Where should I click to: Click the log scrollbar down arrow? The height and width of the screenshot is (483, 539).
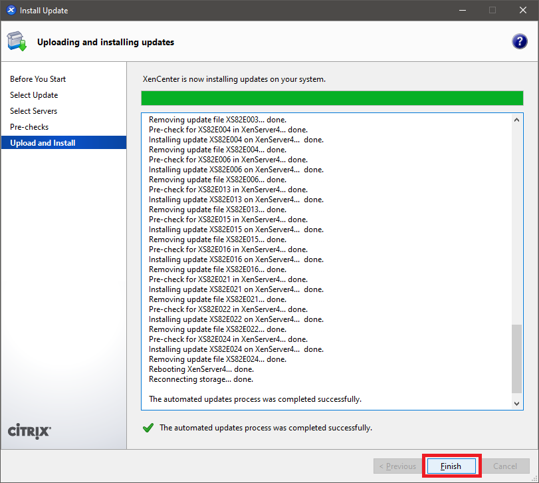(x=517, y=403)
